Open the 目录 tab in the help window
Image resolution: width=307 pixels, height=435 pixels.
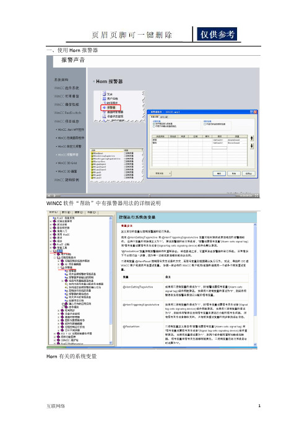54,212
